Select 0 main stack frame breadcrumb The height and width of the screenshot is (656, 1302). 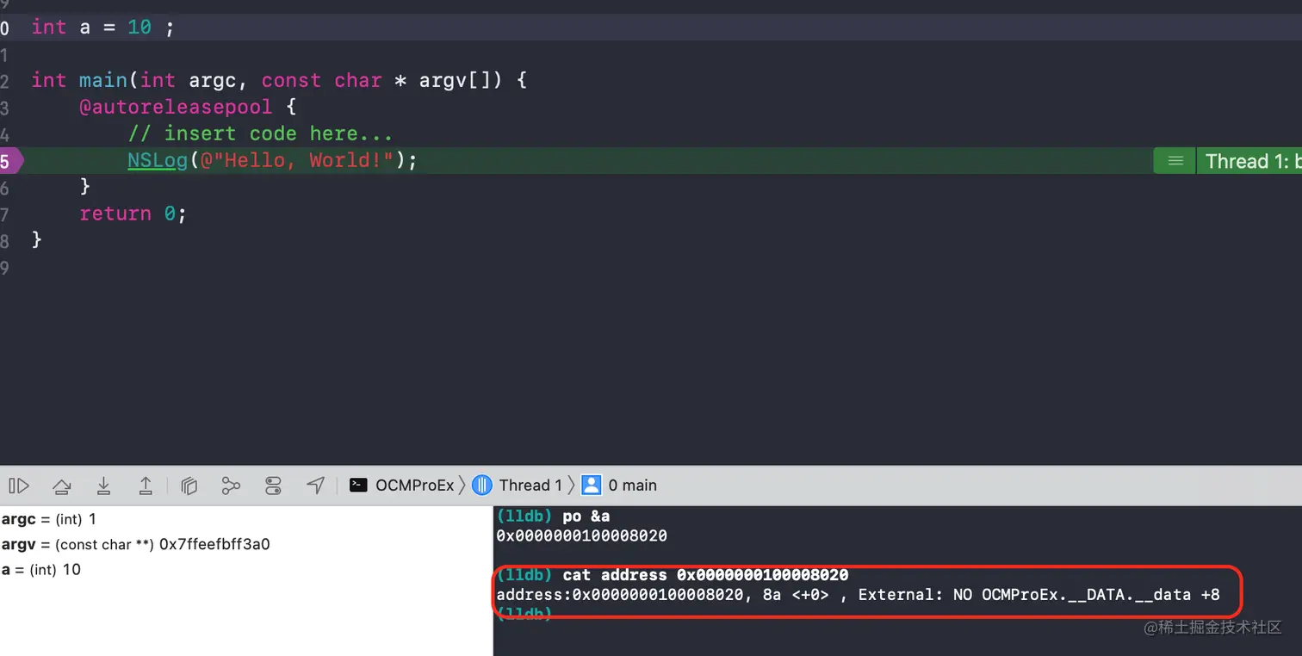tap(619, 486)
